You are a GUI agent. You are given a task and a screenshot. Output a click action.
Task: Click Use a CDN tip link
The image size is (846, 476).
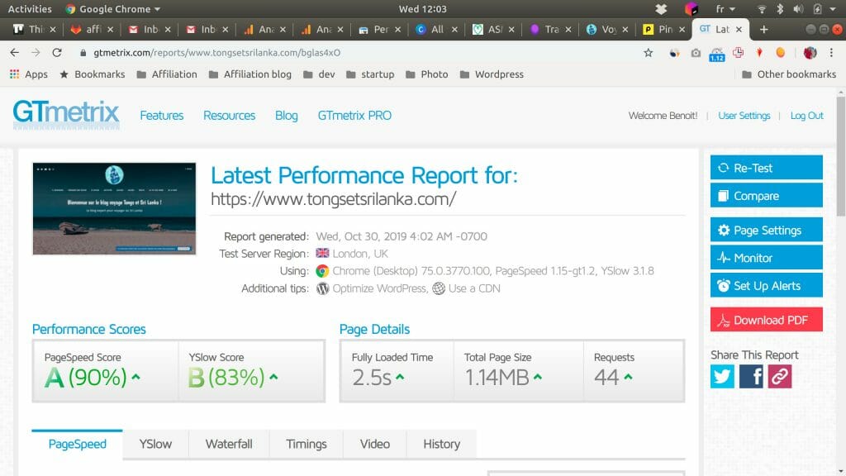click(474, 288)
